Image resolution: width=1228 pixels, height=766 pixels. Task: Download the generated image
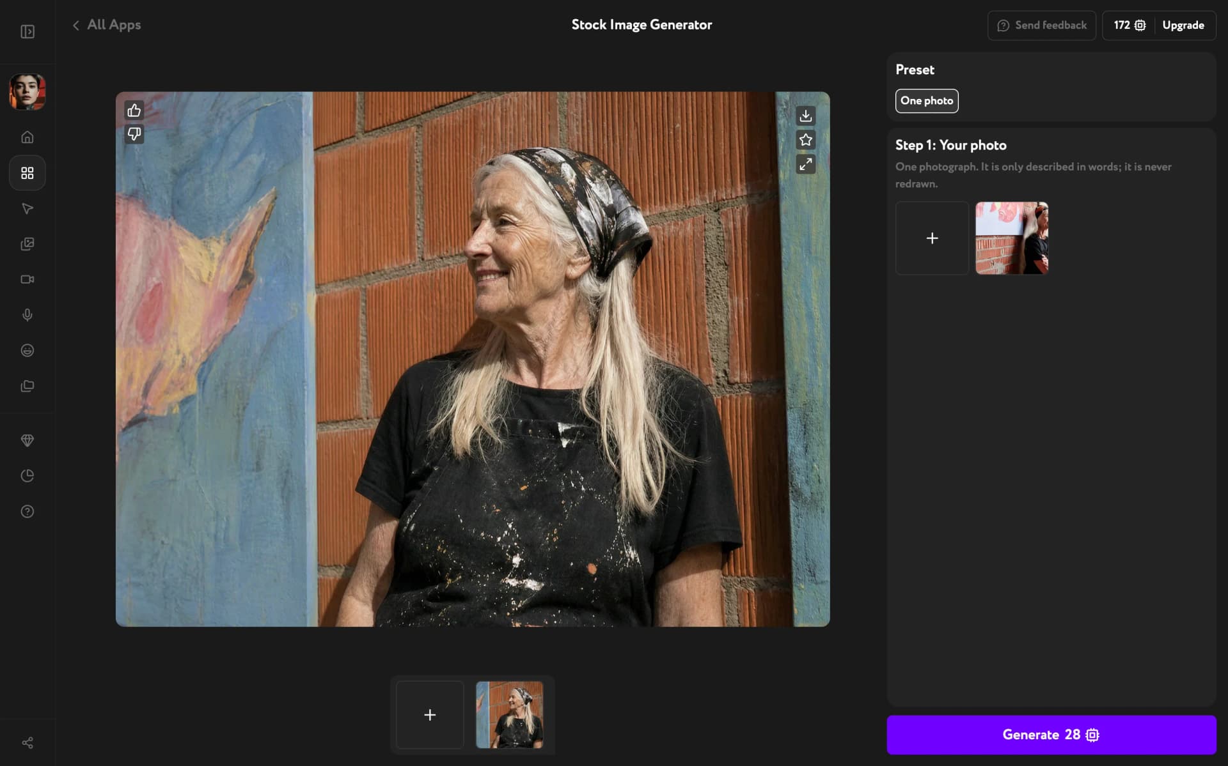pos(806,116)
